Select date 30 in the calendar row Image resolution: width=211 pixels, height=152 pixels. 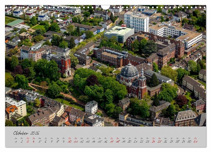[189, 141]
